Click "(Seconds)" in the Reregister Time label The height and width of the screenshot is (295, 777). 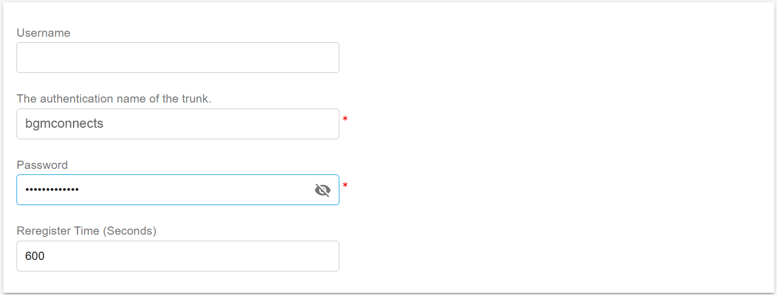click(130, 231)
